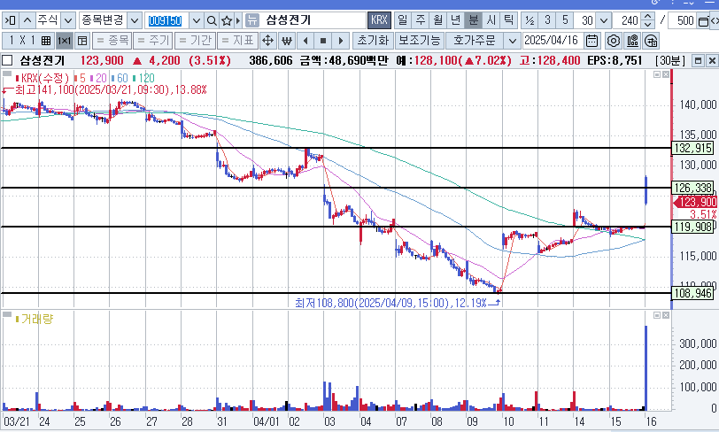Open the 주식 market type dropdown
This screenshot has height=432, width=719.
pyautogui.click(x=68, y=20)
